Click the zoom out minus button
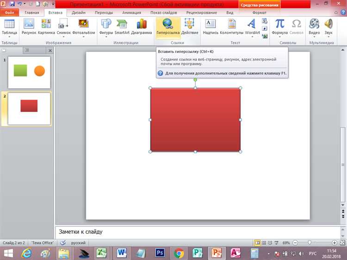This screenshot has width=347, height=260. 295,243
